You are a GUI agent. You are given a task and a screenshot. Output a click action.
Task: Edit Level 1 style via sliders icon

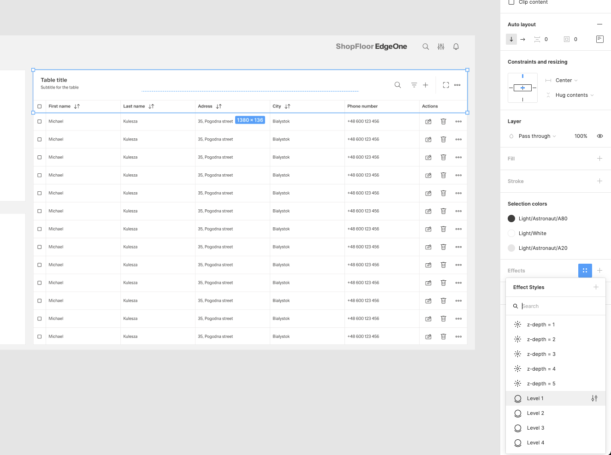point(594,398)
